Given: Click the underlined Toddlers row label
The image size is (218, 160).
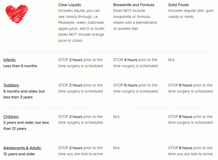Looking at the screenshot, I should [12, 85].
